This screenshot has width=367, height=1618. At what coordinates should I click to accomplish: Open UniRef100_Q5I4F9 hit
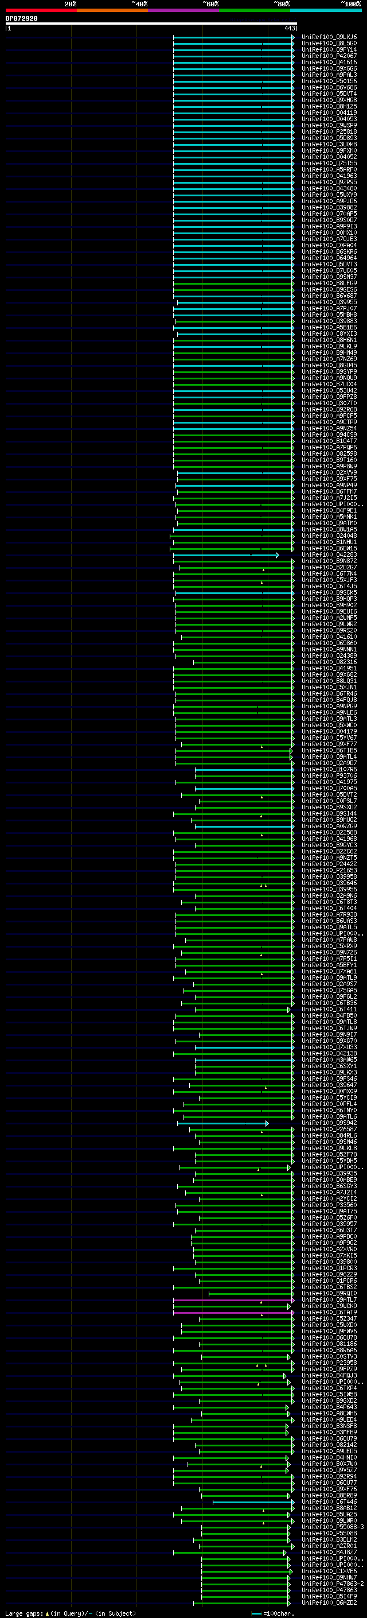coord(329,1596)
